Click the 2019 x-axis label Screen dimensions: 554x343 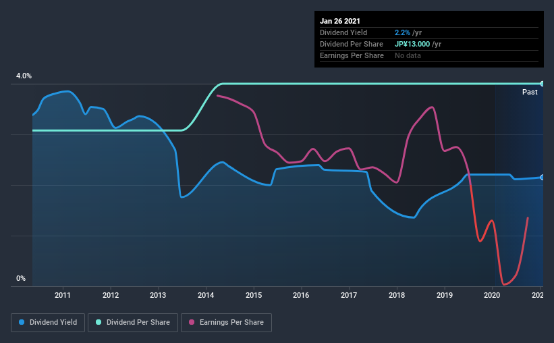click(x=445, y=295)
